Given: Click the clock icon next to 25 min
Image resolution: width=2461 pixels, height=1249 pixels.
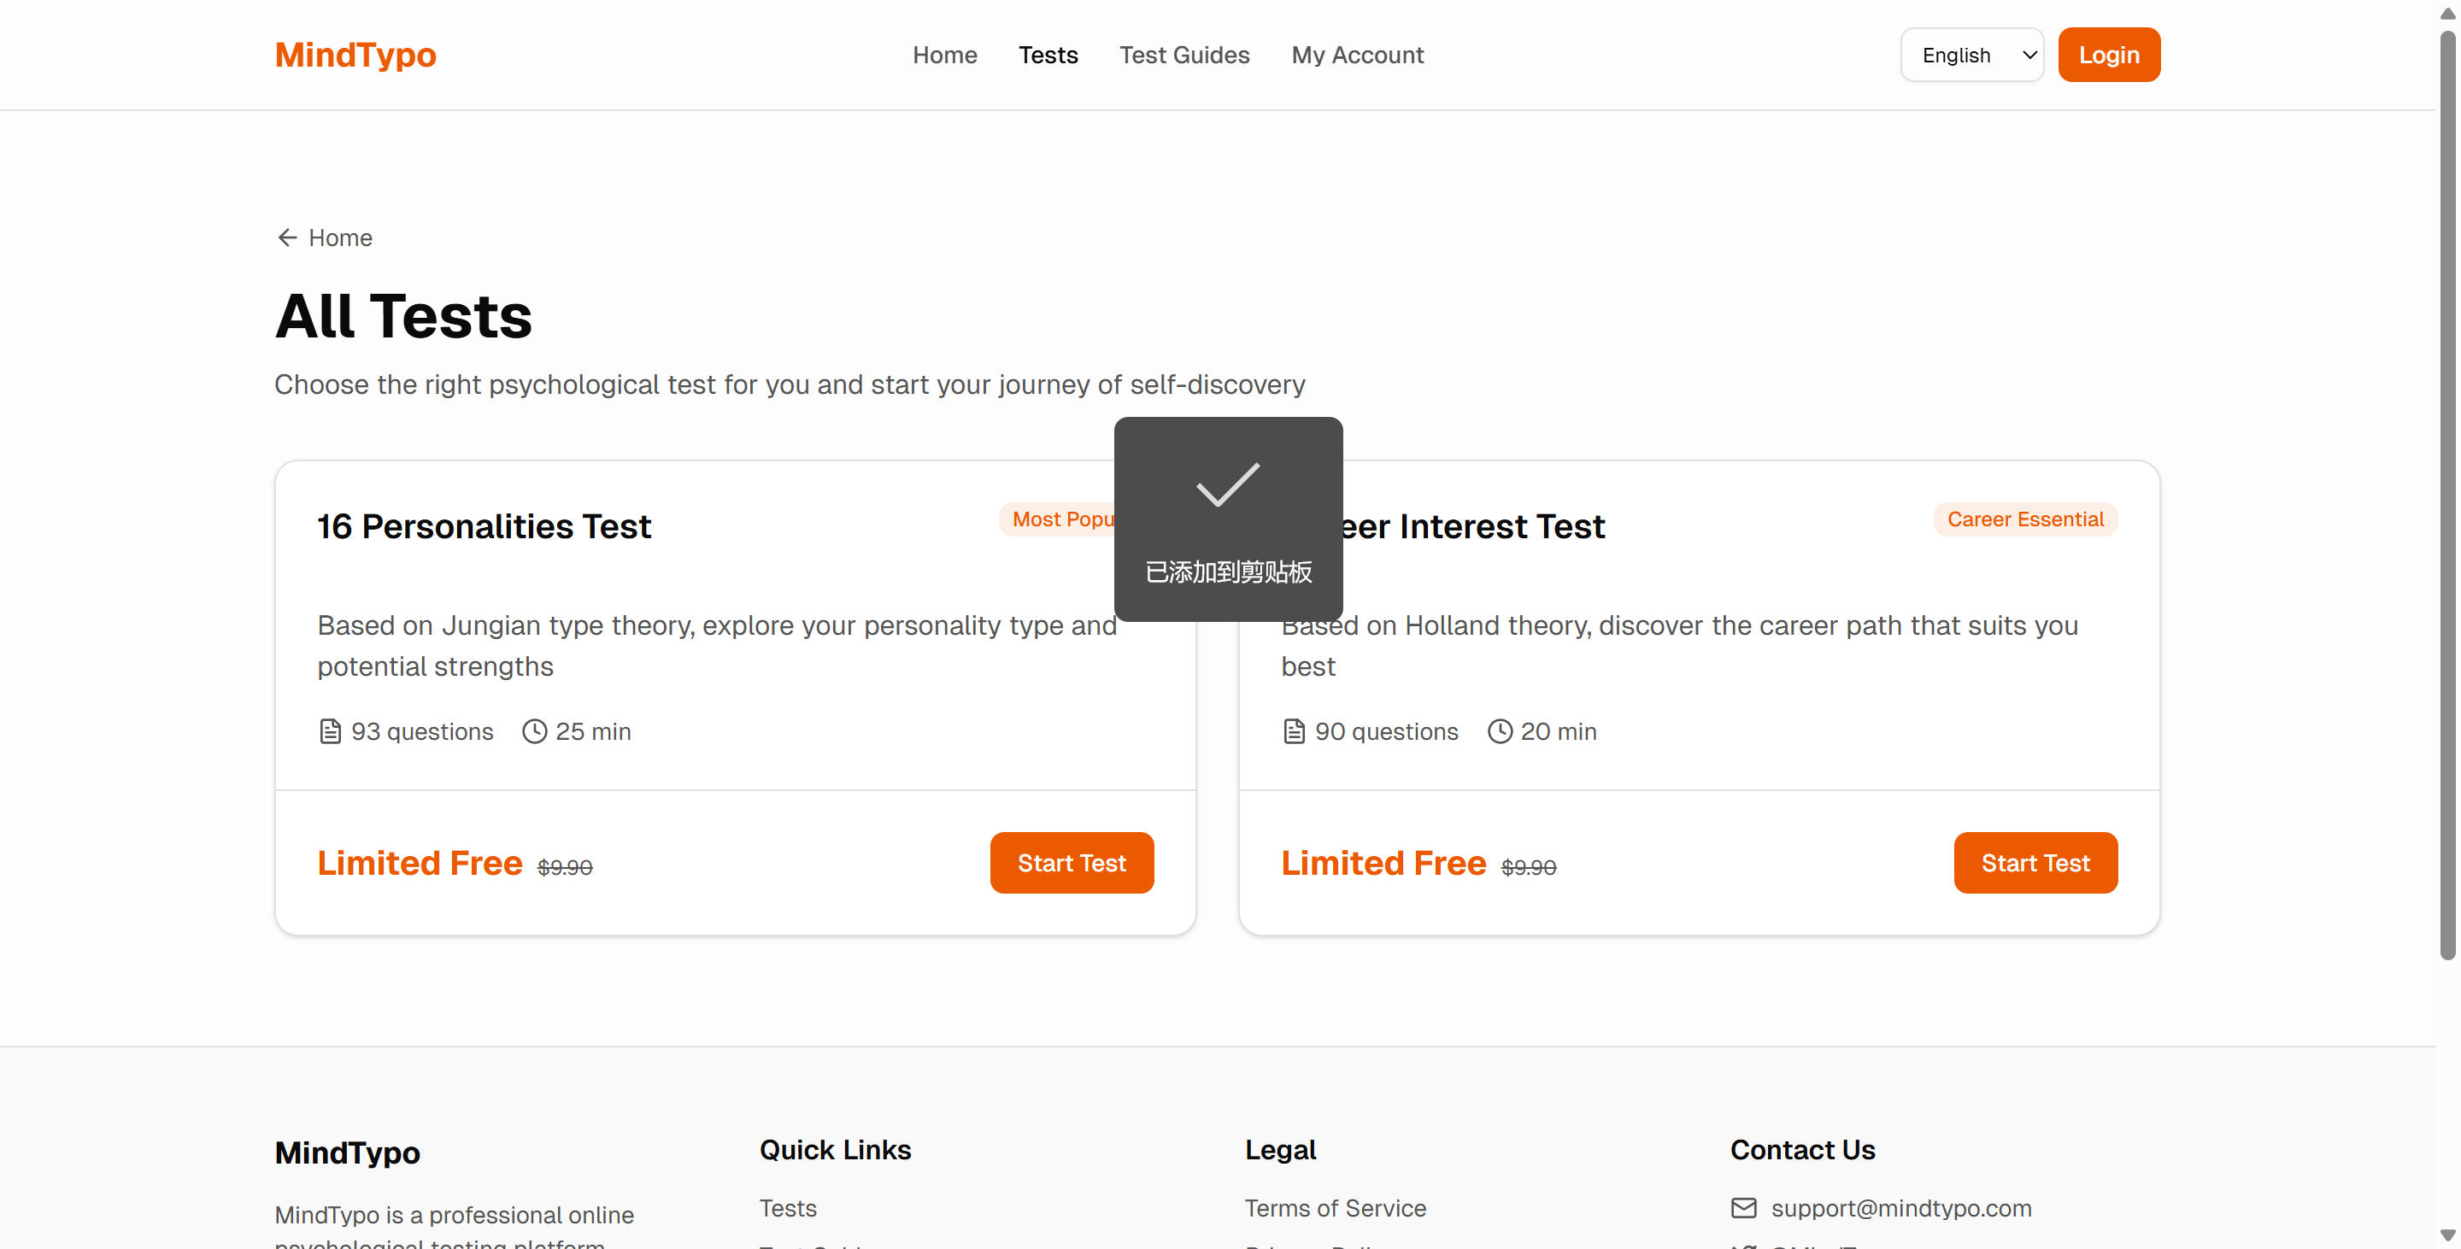Looking at the screenshot, I should pyautogui.click(x=534, y=731).
